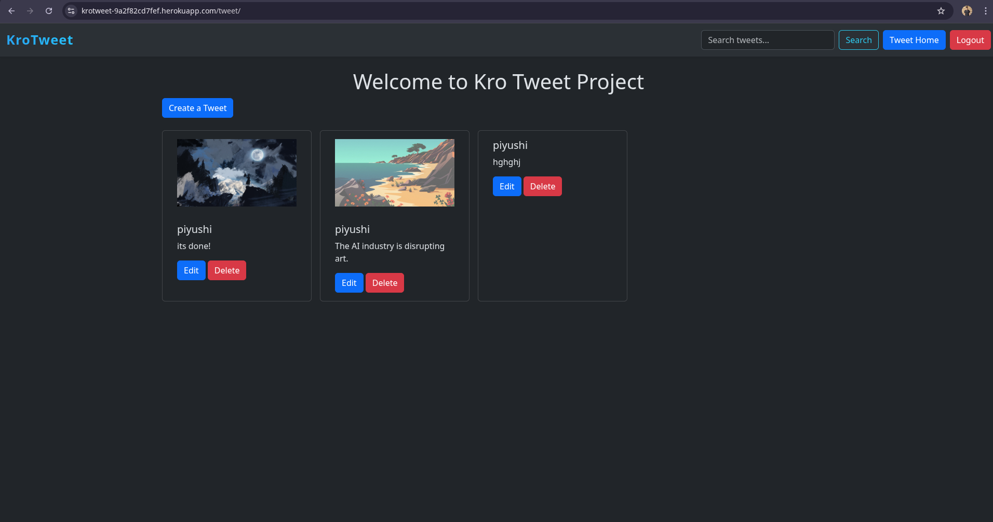Click the 'Search tweets...' input field
993x522 pixels.
[x=768, y=39]
